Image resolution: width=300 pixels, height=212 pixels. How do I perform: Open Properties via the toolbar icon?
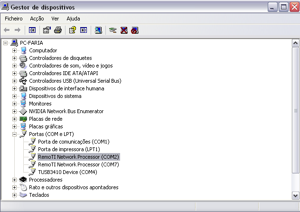(47, 30)
